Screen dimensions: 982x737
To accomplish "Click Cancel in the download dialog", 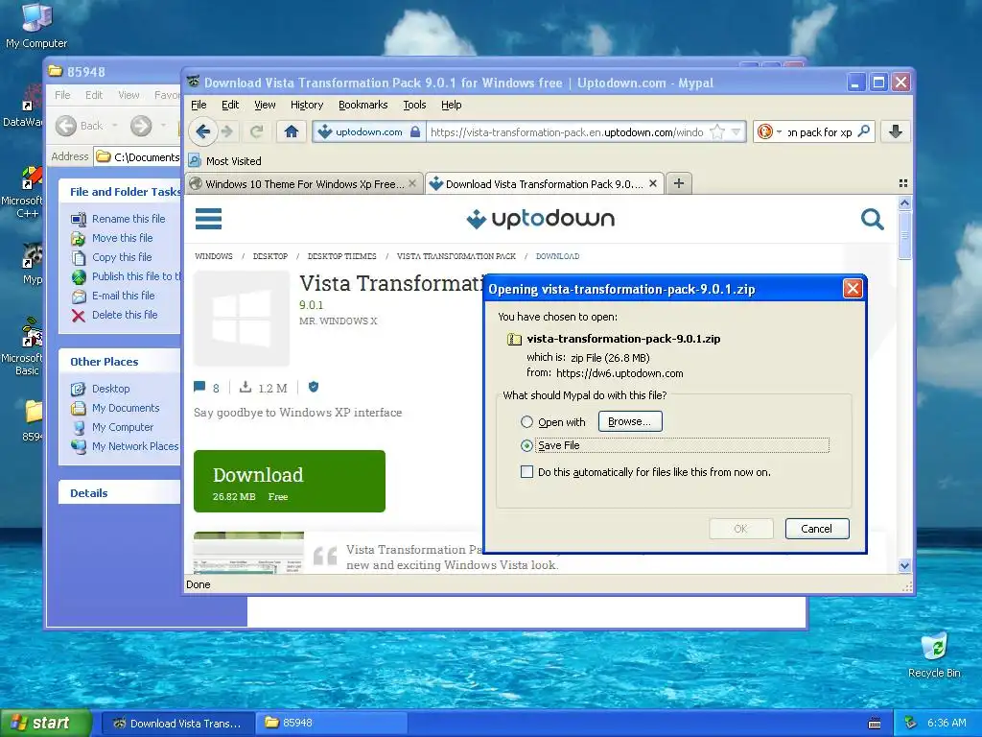I will click(x=817, y=529).
